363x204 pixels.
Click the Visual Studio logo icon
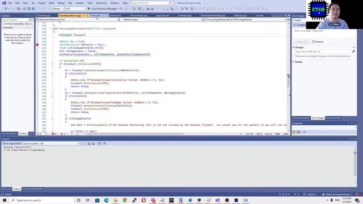(4, 3)
